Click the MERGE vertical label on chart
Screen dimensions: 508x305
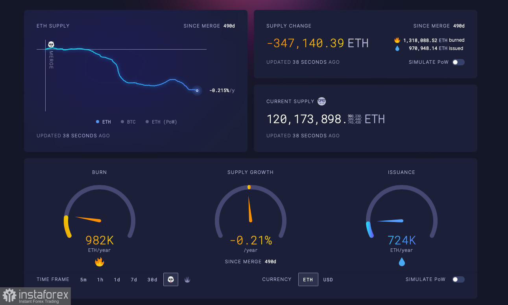[x=51, y=60]
